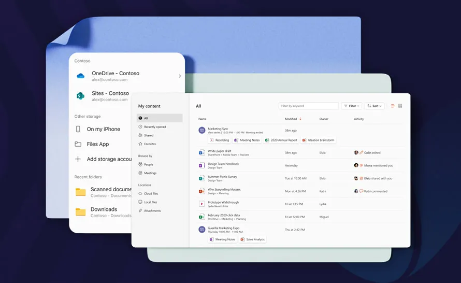Image resolution: width=461 pixels, height=283 pixels.
Task: Open the Filter dropdown
Action: click(x=352, y=106)
